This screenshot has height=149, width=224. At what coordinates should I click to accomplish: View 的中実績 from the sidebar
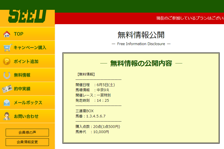point(22,89)
